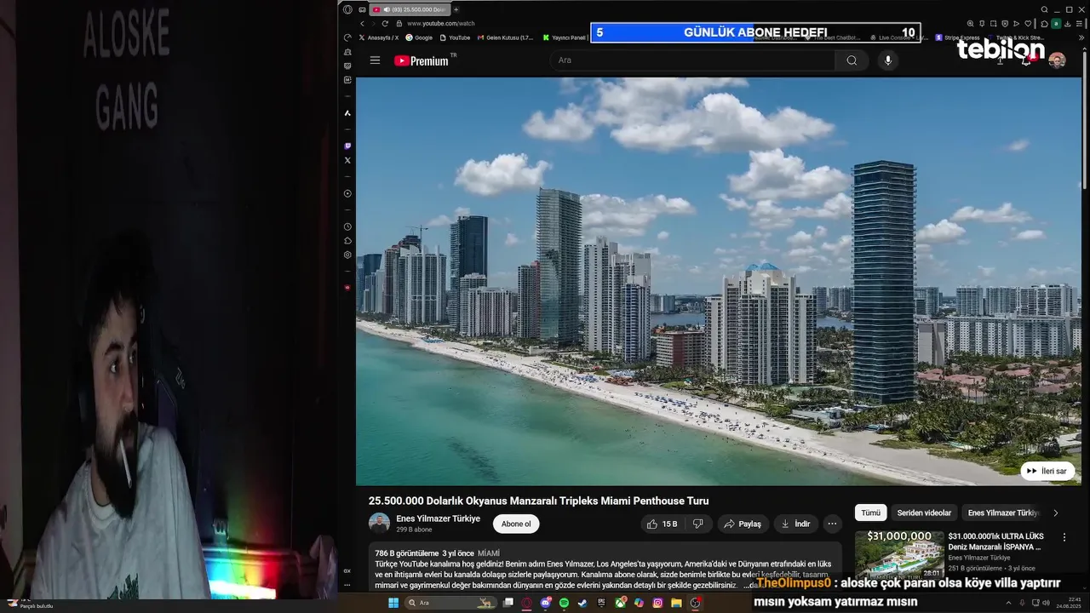Click the MİAMİ hashtag in the description

coord(489,553)
